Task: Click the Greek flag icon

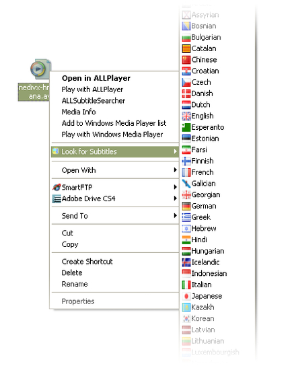Action: (186, 217)
